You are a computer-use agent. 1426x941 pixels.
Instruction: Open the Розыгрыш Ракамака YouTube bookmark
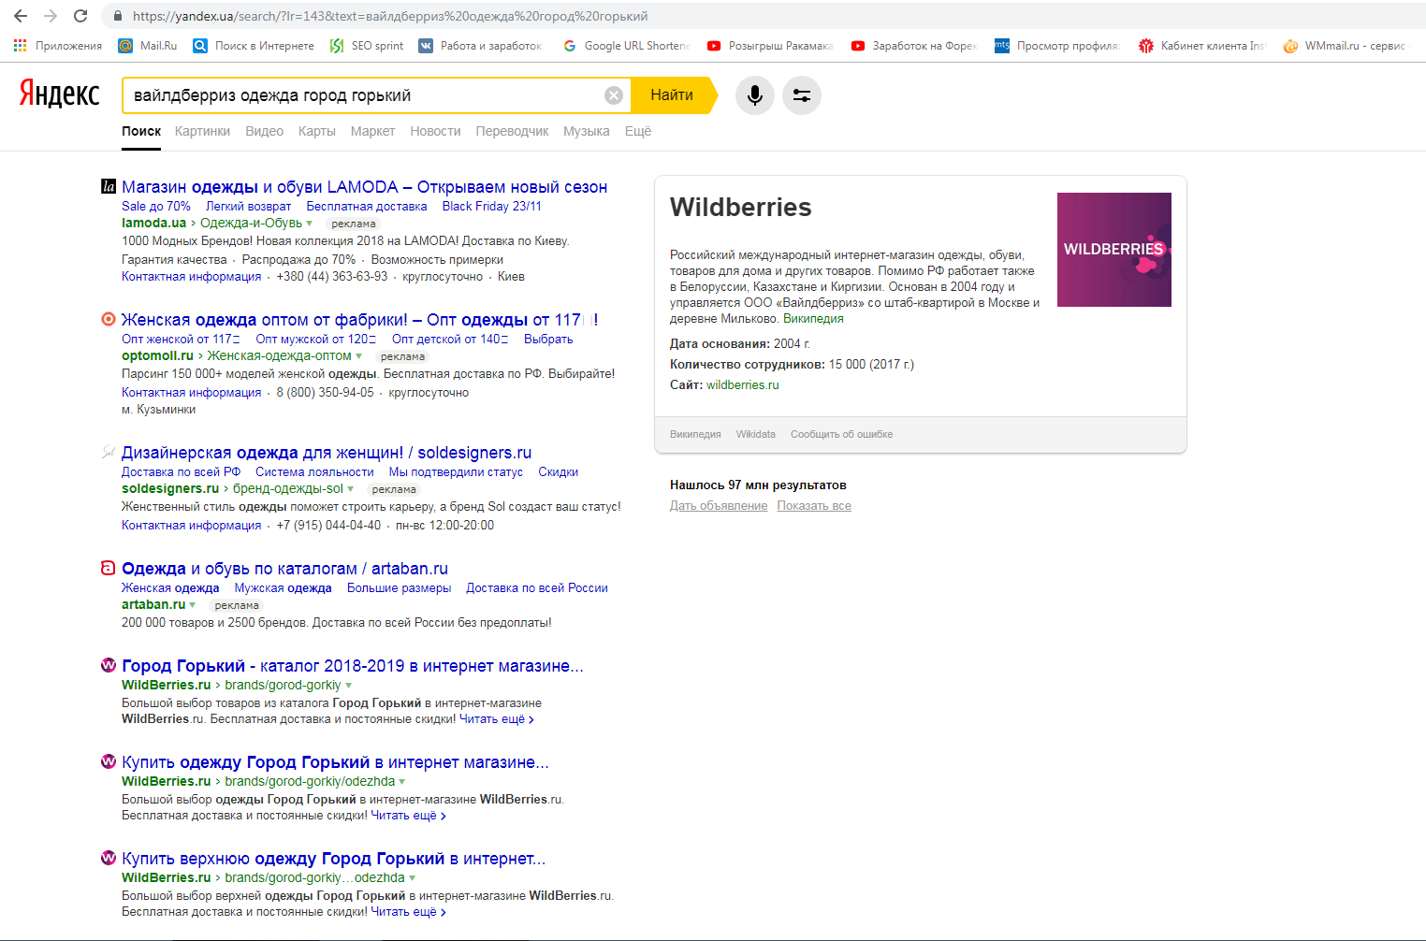coord(770,45)
